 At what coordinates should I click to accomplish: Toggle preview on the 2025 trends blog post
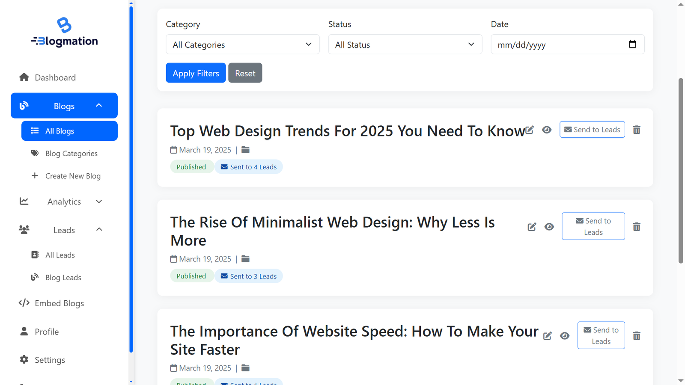point(547,130)
